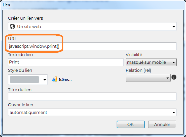Click the Icône... label link
This screenshot has height=137, width=186.
pyautogui.click(x=65, y=80)
